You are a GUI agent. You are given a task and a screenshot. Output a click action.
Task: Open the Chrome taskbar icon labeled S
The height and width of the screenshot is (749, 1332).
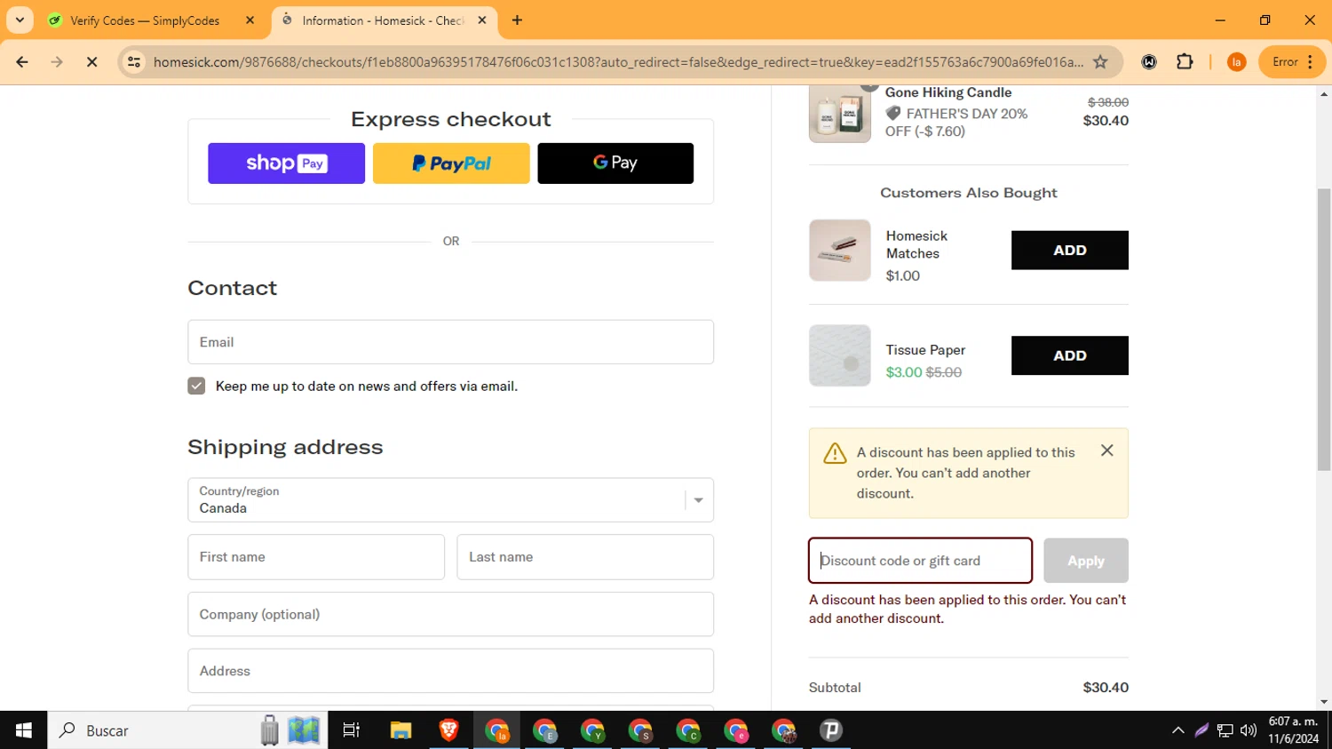[640, 730]
